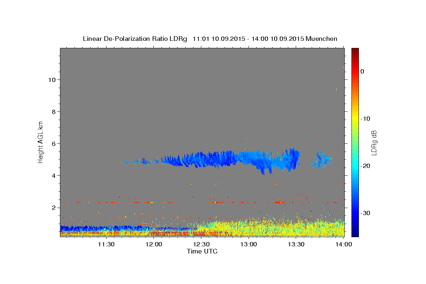426x284 pixels.
Task: Click the 12:00 time axis label
Action: click(154, 244)
